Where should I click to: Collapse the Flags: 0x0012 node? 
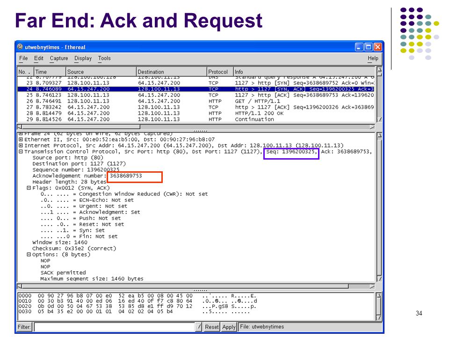pos(29,188)
